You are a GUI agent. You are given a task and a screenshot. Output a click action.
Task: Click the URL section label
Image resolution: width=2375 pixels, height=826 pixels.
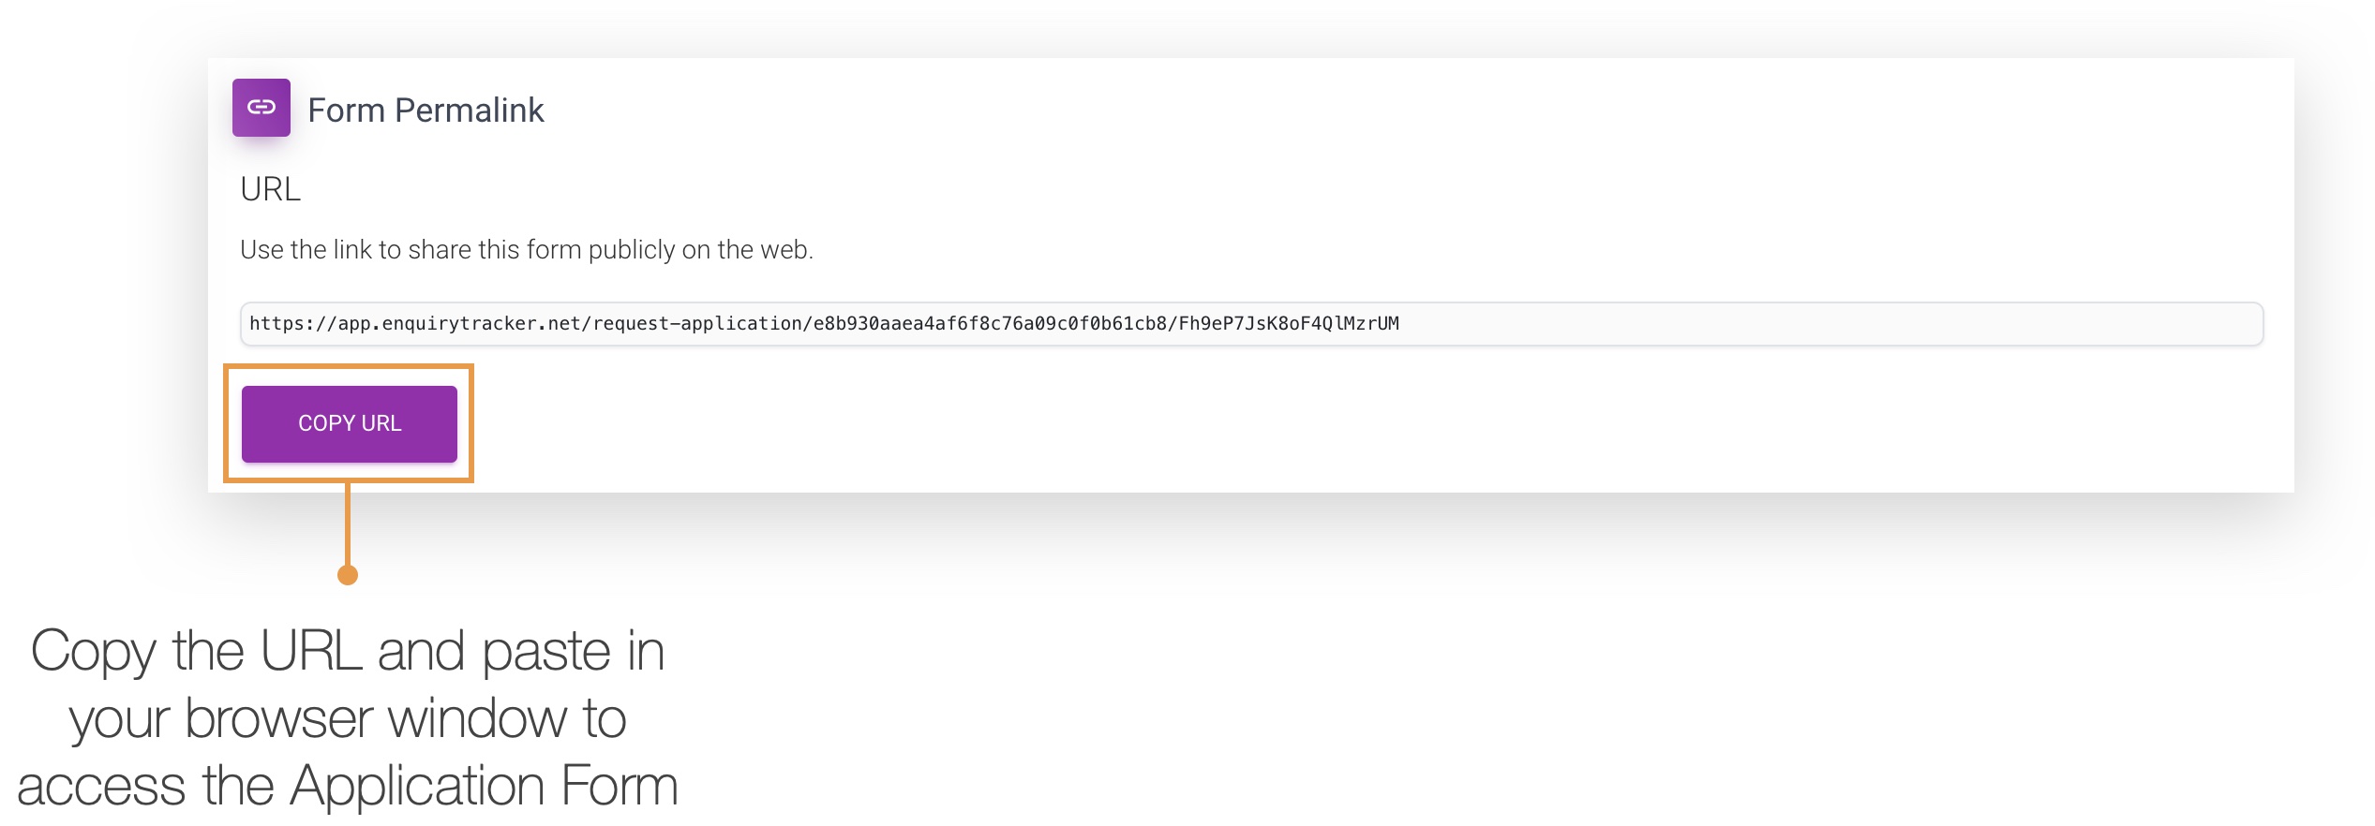tap(269, 188)
